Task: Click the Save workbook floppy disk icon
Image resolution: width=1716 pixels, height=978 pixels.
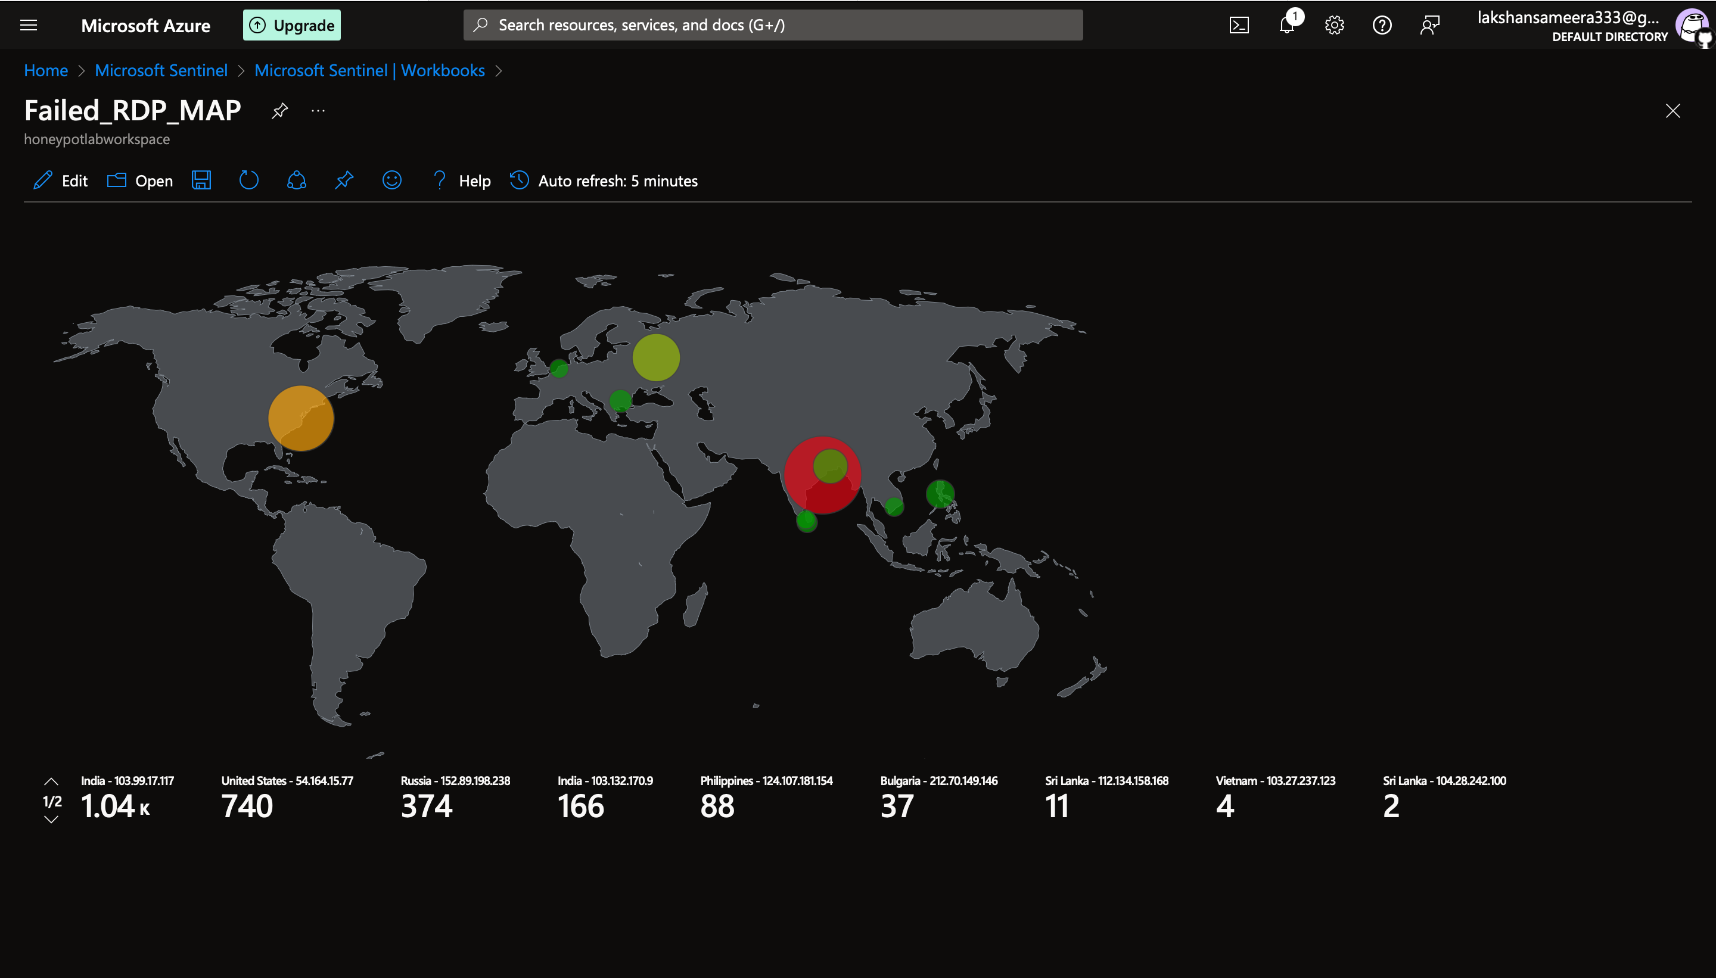Action: [x=201, y=180]
